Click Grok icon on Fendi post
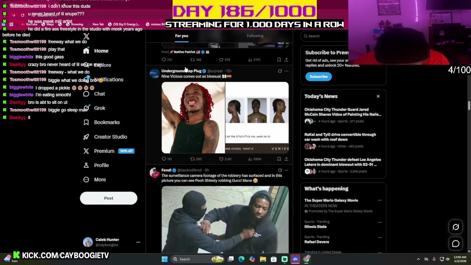This screenshot has width=471, height=265. (x=280, y=170)
